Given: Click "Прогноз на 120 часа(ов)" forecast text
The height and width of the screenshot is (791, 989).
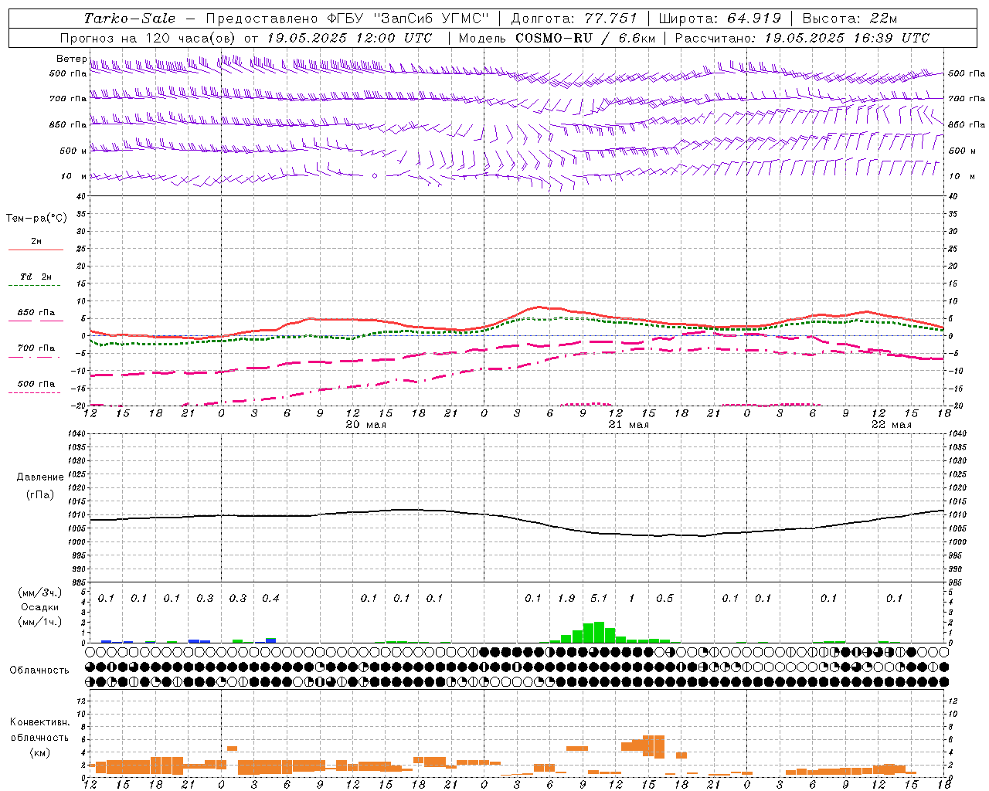Looking at the screenshot, I should 148,38.
